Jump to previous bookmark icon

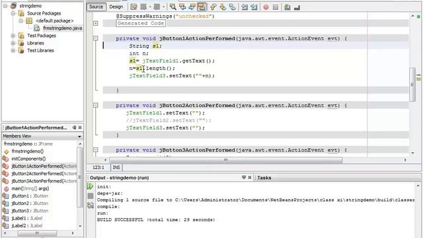pos(213,7)
